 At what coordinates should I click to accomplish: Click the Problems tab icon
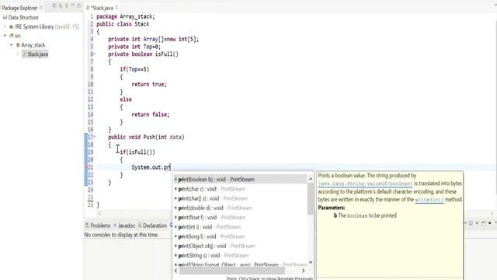click(x=87, y=226)
